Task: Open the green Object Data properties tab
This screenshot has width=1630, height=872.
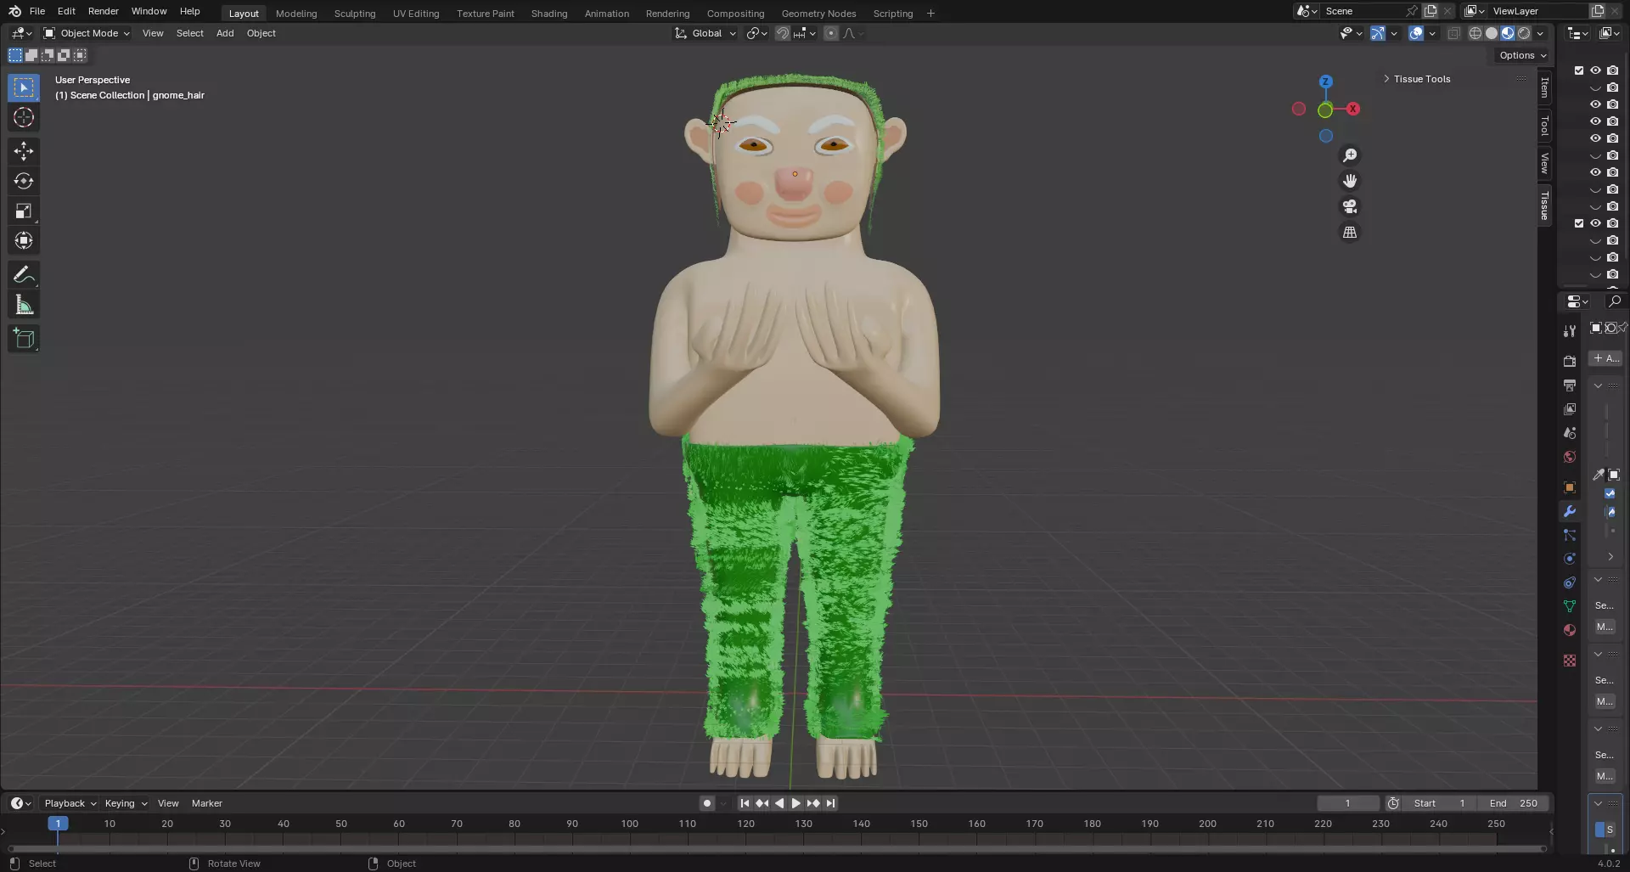Action: (1569, 606)
